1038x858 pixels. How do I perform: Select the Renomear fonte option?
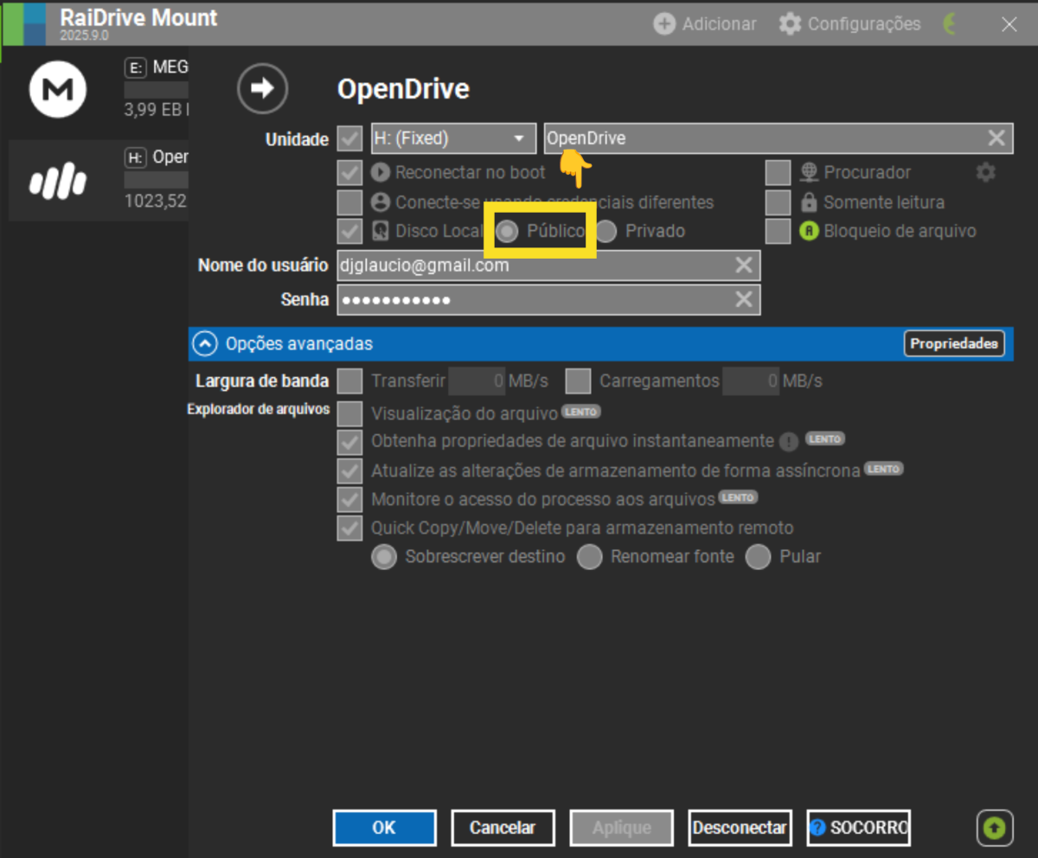(x=590, y=557)
